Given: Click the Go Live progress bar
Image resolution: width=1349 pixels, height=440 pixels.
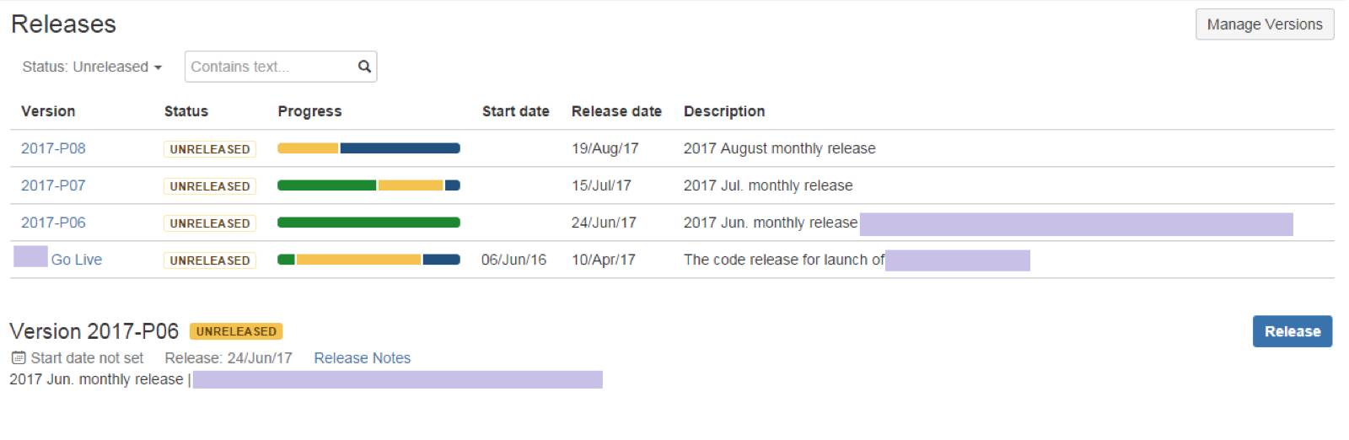Looking at the screenshot, I should click(368, 260).
